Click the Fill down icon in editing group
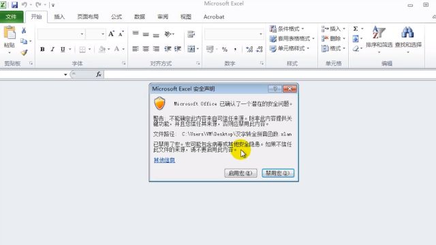436x245 pixels. point(356,39)
